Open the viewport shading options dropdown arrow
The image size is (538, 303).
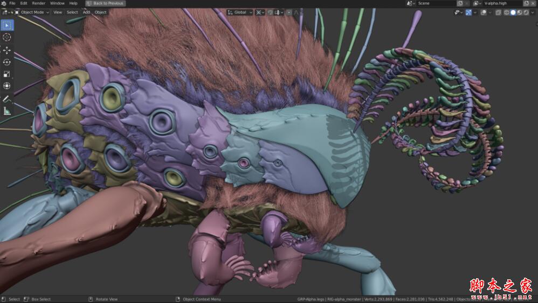(533, 12)
